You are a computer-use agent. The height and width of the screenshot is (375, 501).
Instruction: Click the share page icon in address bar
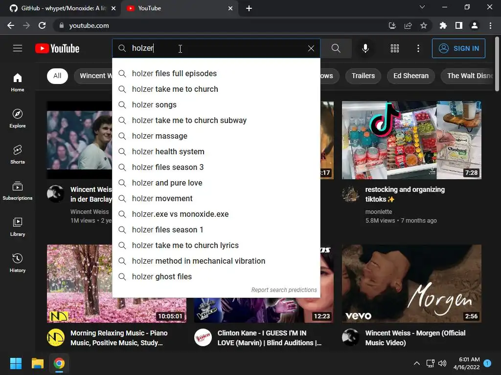[408, 25]
